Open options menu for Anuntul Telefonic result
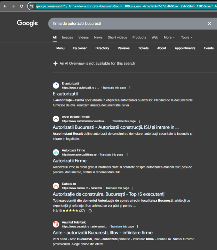Viewport: 217px width, 250px height. [x=138, y=226]
